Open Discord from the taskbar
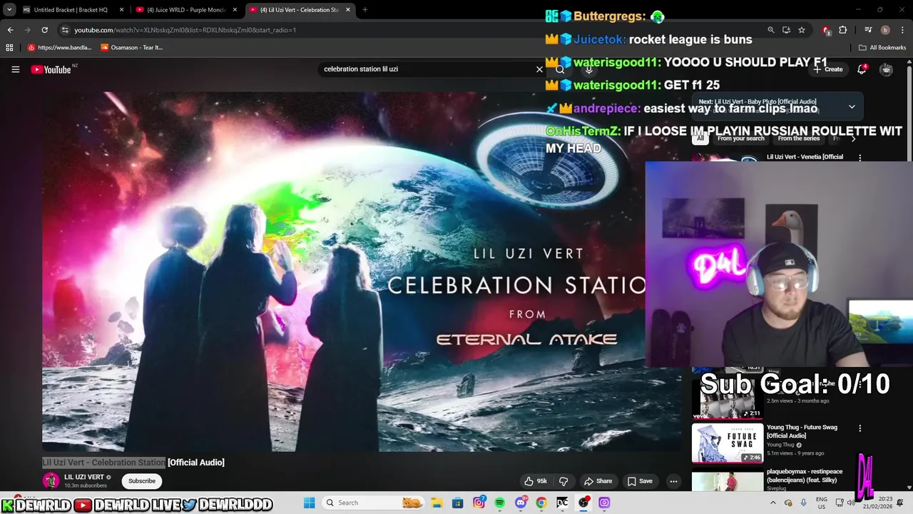This screenshot has width=913, height=514. pyautogui.click(x=521, y=503)
